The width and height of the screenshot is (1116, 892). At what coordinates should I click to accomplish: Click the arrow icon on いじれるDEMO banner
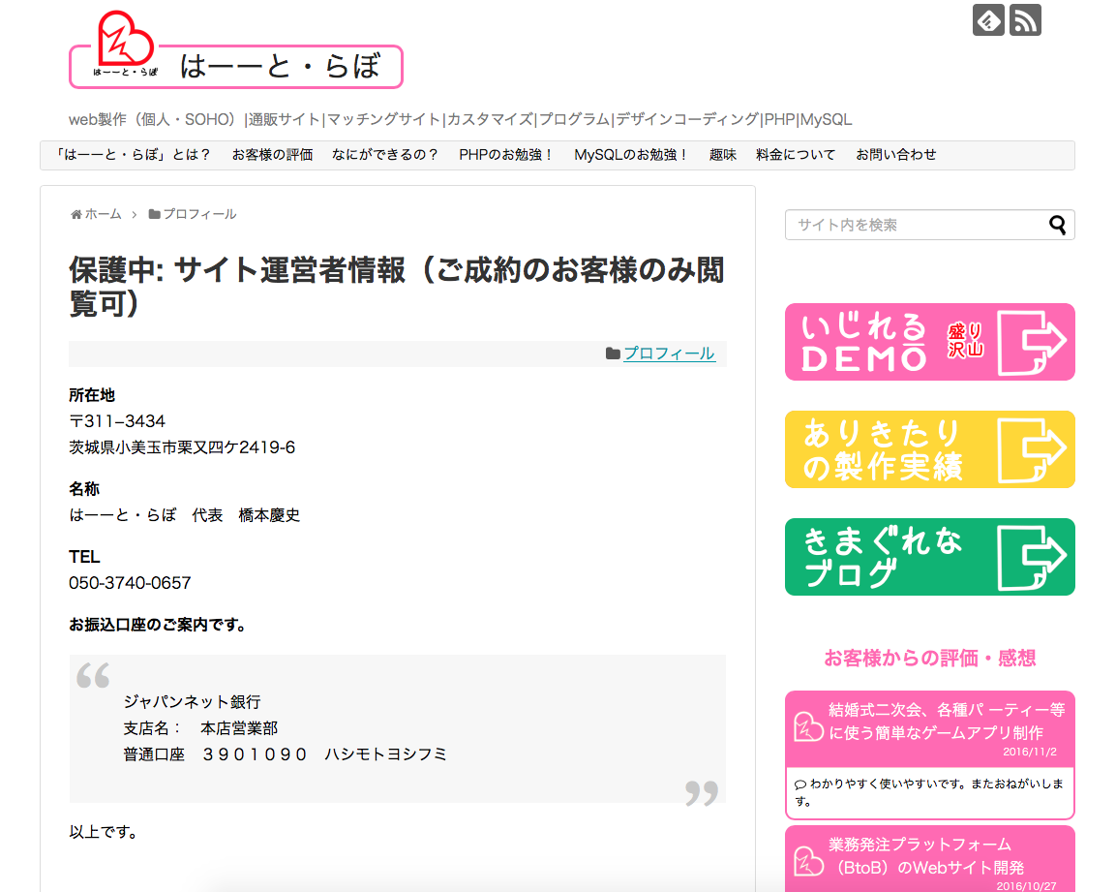[1035, 342]
